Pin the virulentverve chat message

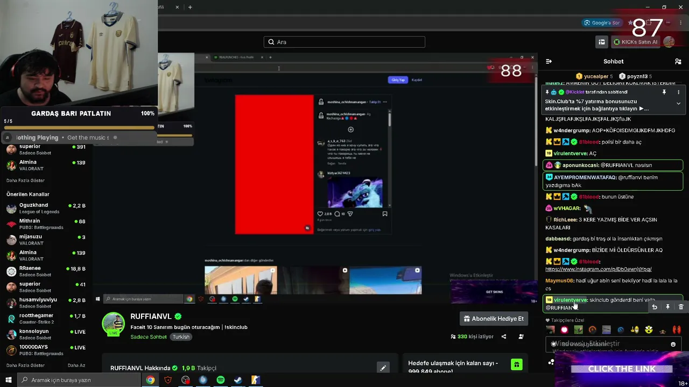pyautogui.click(x=667, y=307)
